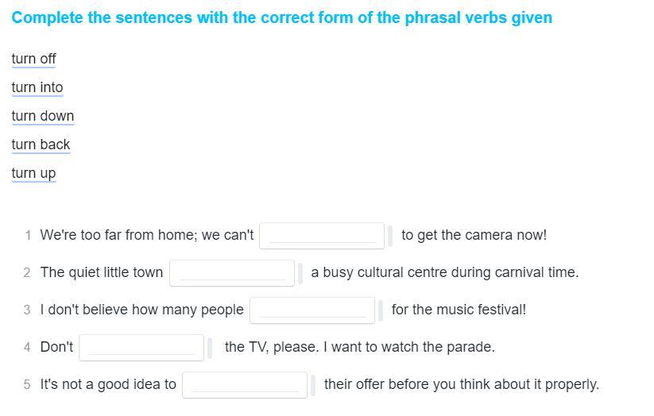This screenshot has width=654, height=416.
Task: Click grey marker beside sentence 3 blank
Action: [381, 310]
